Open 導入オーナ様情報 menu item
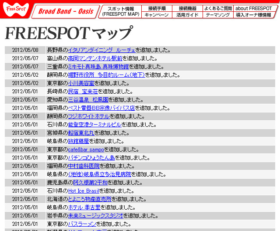The width and height of the screenshot is (280, 231). (254, 15)
